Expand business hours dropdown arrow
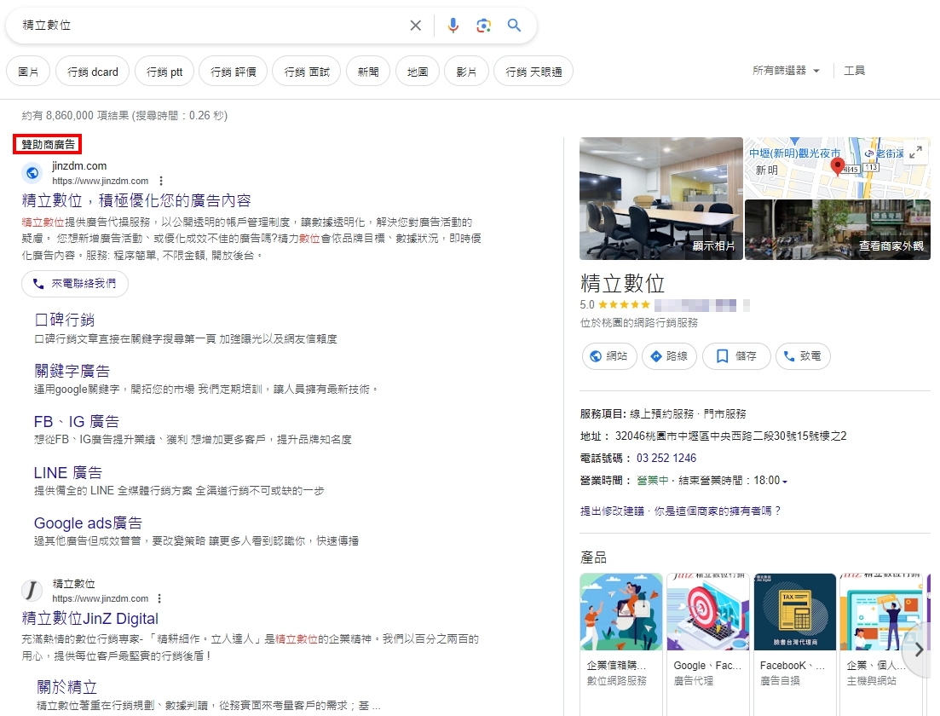The height and width of the screenshot is (716, 940). tap(785, 482)
